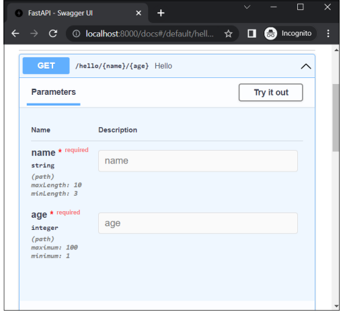Close the FastAPI - Swagger UI tab
Screen dimensions: 343x314
click(139, 13)
